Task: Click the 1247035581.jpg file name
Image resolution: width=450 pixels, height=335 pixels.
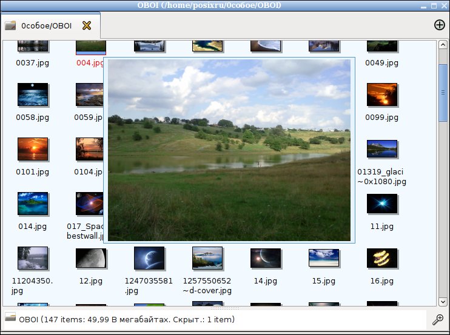Action: tap(149, 286)
